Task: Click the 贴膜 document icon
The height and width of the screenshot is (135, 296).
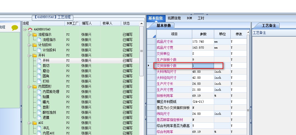Action: [x=39, y=97]
